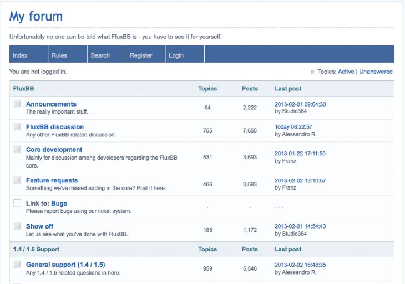
Task: Click Core development topics count 531
Action: tap(207, 157)
